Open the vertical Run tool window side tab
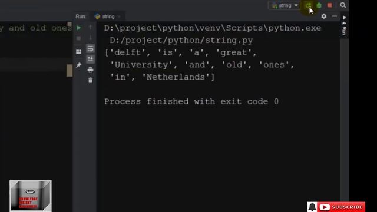Image resolution: width=377 pixels, height=212 pixels. (x=344, y=25)
